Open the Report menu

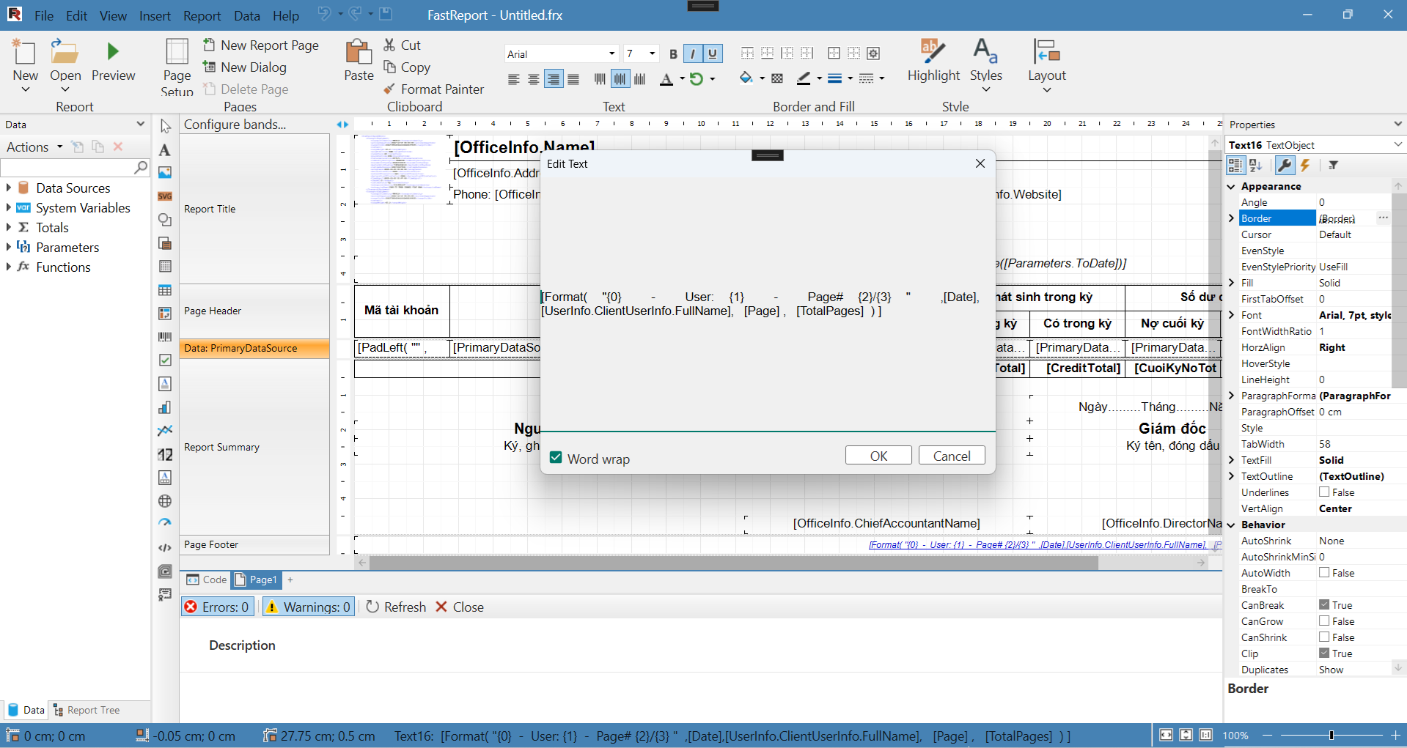[x=202, y=15]
